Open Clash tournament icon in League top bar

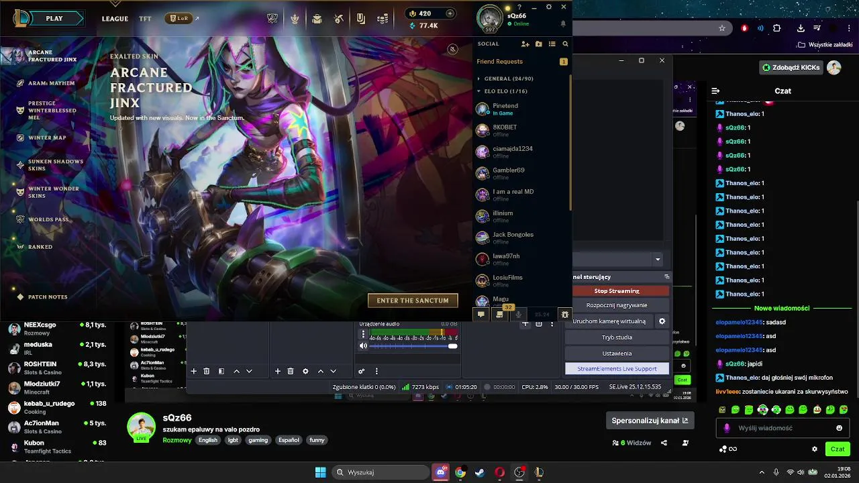[272, 19]
